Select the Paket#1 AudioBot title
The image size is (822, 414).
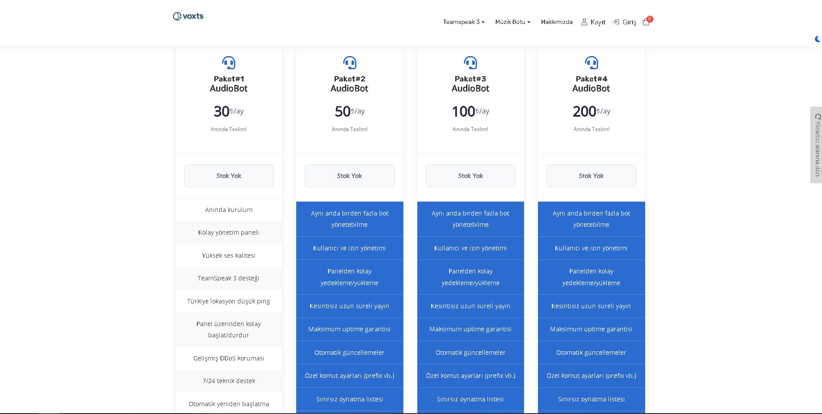coord(229,84)
